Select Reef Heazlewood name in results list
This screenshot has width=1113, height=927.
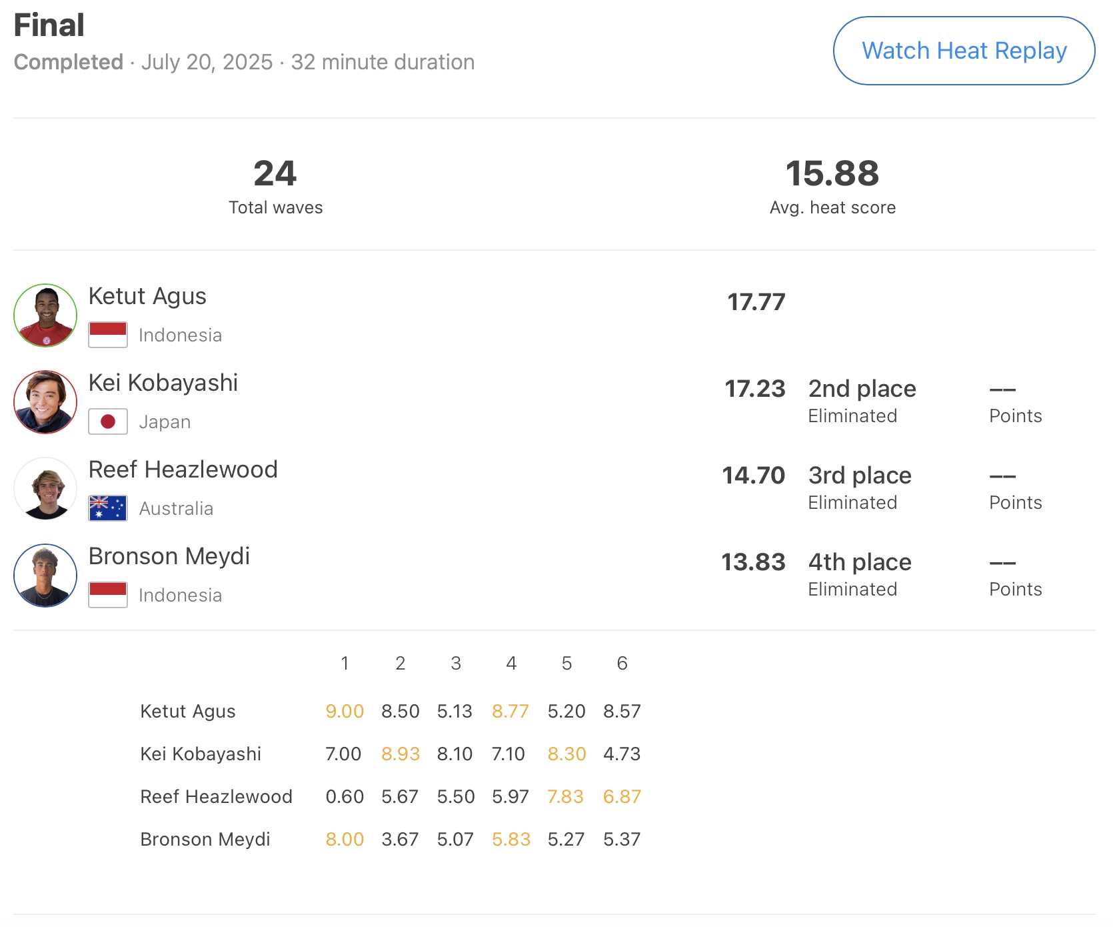[x=183, y=470]
